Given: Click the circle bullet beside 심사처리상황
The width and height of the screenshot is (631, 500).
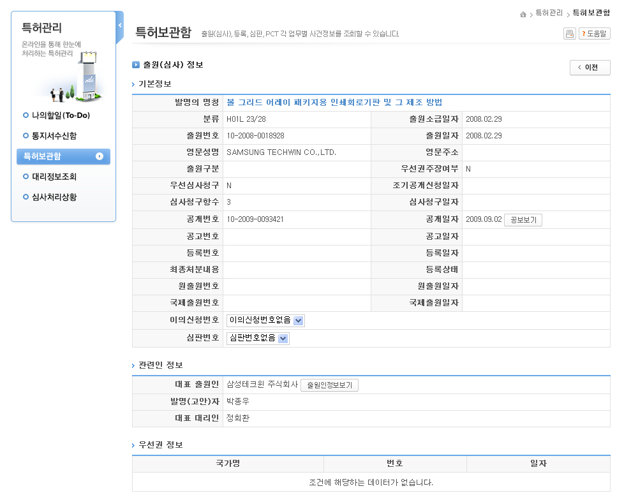Looking at the screenshot, I should 26,197.
